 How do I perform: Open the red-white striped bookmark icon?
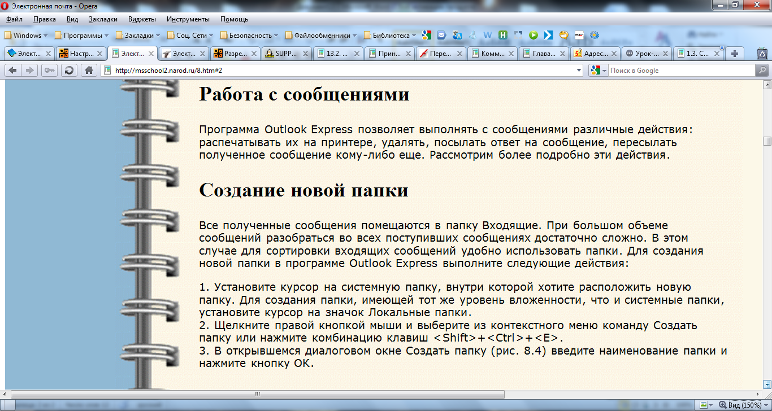[x=579, y=35]
